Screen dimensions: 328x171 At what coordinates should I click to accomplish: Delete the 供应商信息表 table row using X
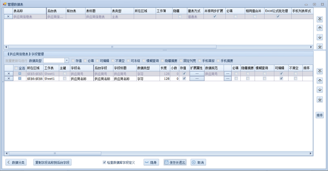pos(8,17)
